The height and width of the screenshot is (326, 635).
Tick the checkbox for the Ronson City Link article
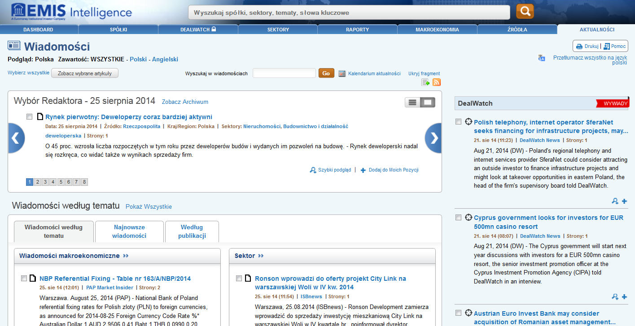click(x=239, y=279)
